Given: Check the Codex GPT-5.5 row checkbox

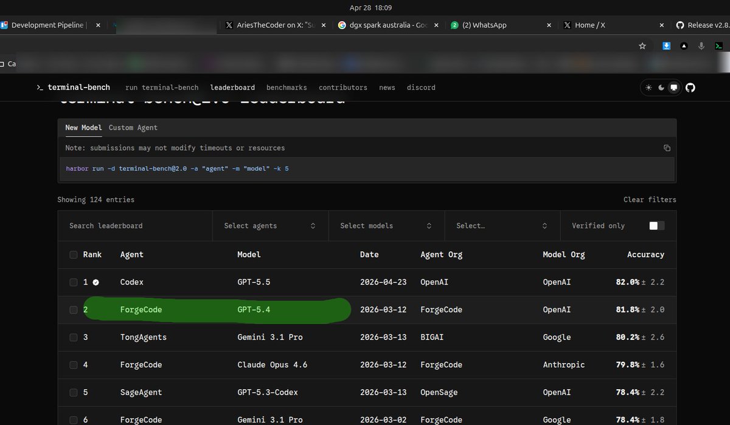Looking at the screenshot, I should pos(74,282).
